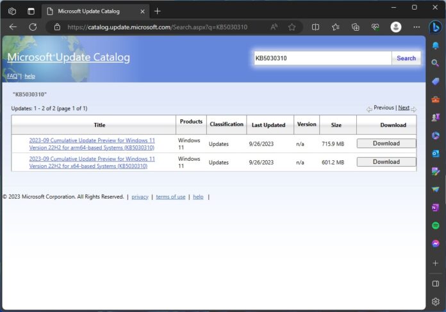
Task: Open sidebar settings gear icon
Action: point(436,302)
